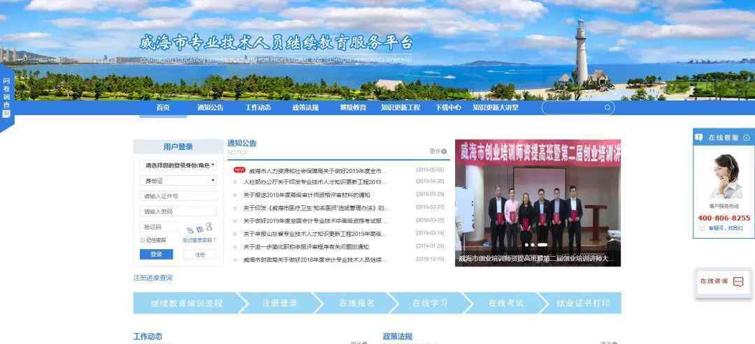Viewport: 755px width, 344px height.
Task: Refresh the captcha image in login form
Action: (199, 227)
